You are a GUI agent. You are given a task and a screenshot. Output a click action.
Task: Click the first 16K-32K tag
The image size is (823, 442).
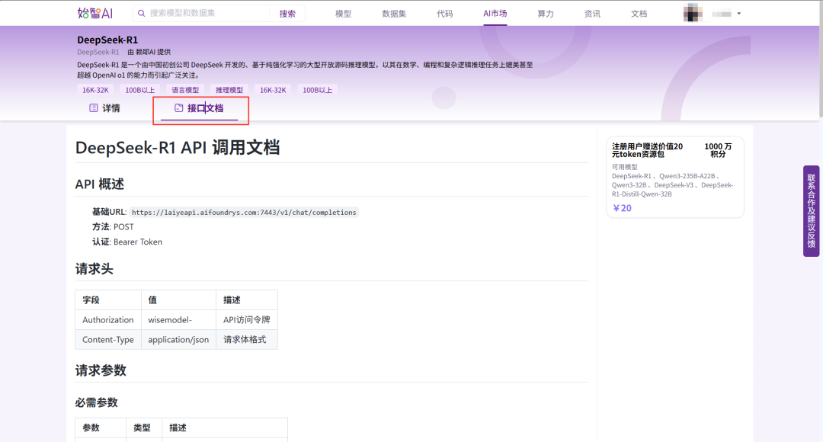95,90
